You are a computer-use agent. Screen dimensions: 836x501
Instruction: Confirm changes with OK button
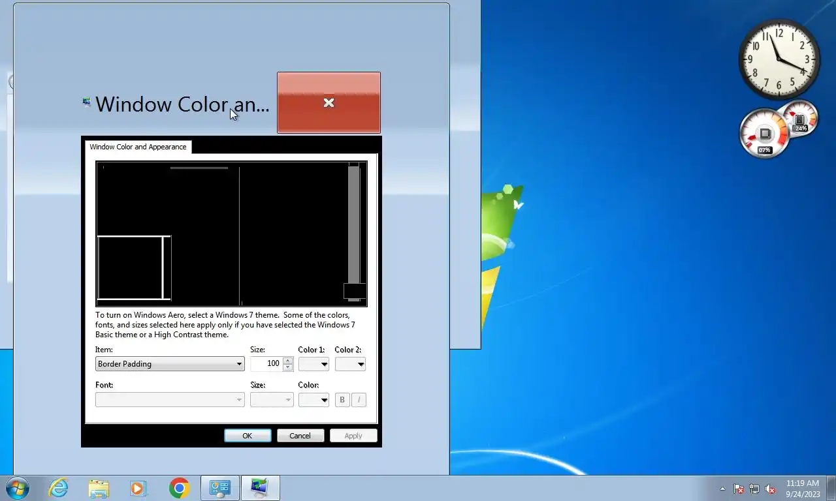(248, 436)
